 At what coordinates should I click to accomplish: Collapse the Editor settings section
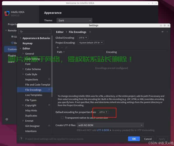pos(20,48)
